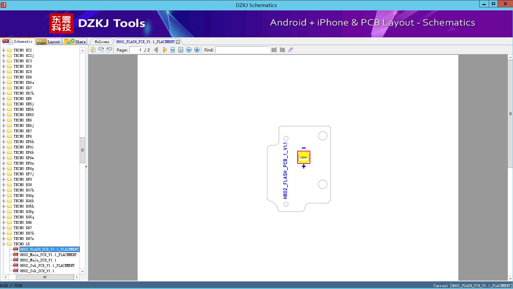Find next match icon
Screen dimensions: 513x289
click(282, 50)
